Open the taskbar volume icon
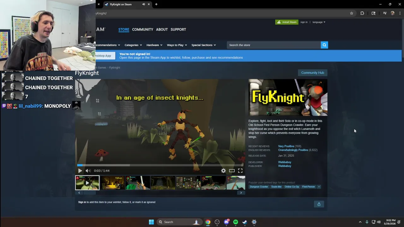The height and width of the screenshot is (227, 404). (379, 222)
